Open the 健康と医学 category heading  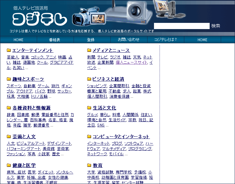pos(24,165)
